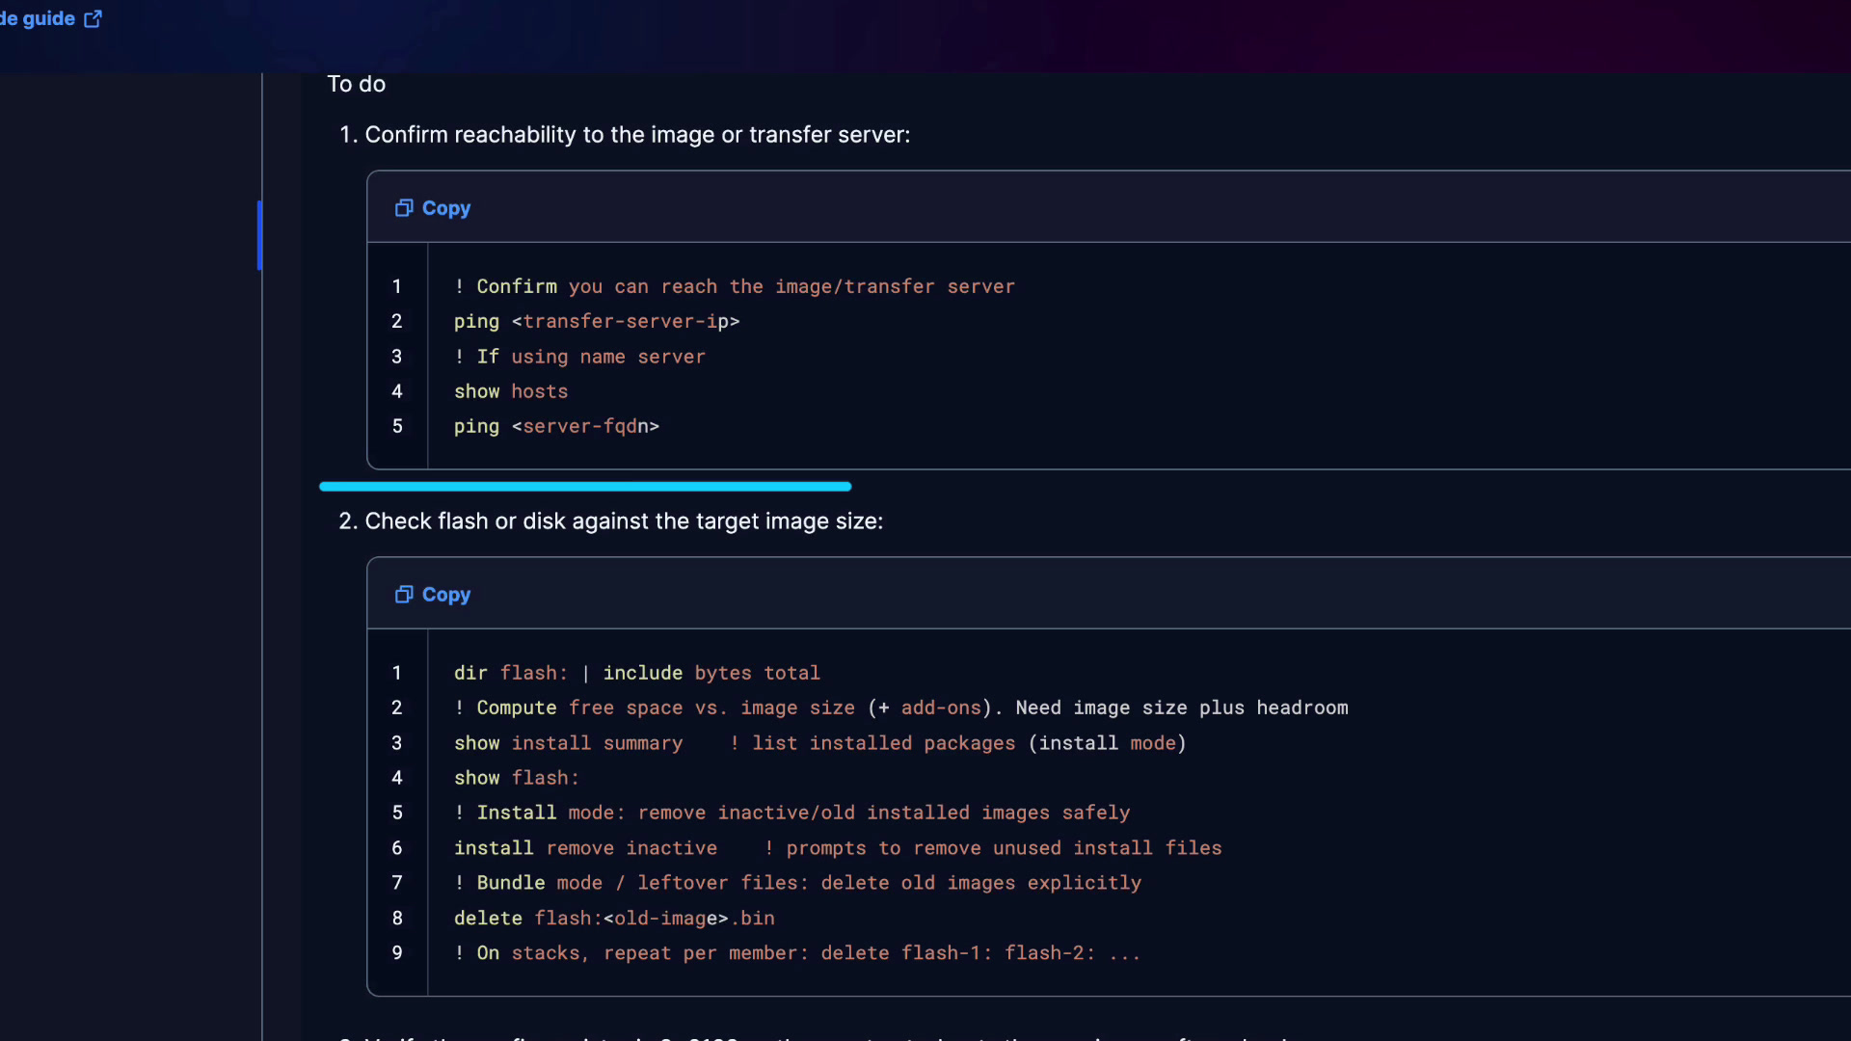1851x1041 pixels.
Task: Click the '! Compute free space vs. image size' line
Action: (901, 707)
